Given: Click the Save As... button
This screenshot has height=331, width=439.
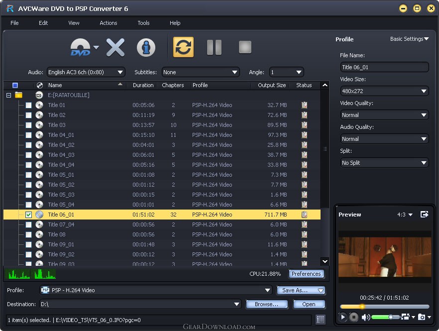Looking at the screenshot, I should (301, 290).
